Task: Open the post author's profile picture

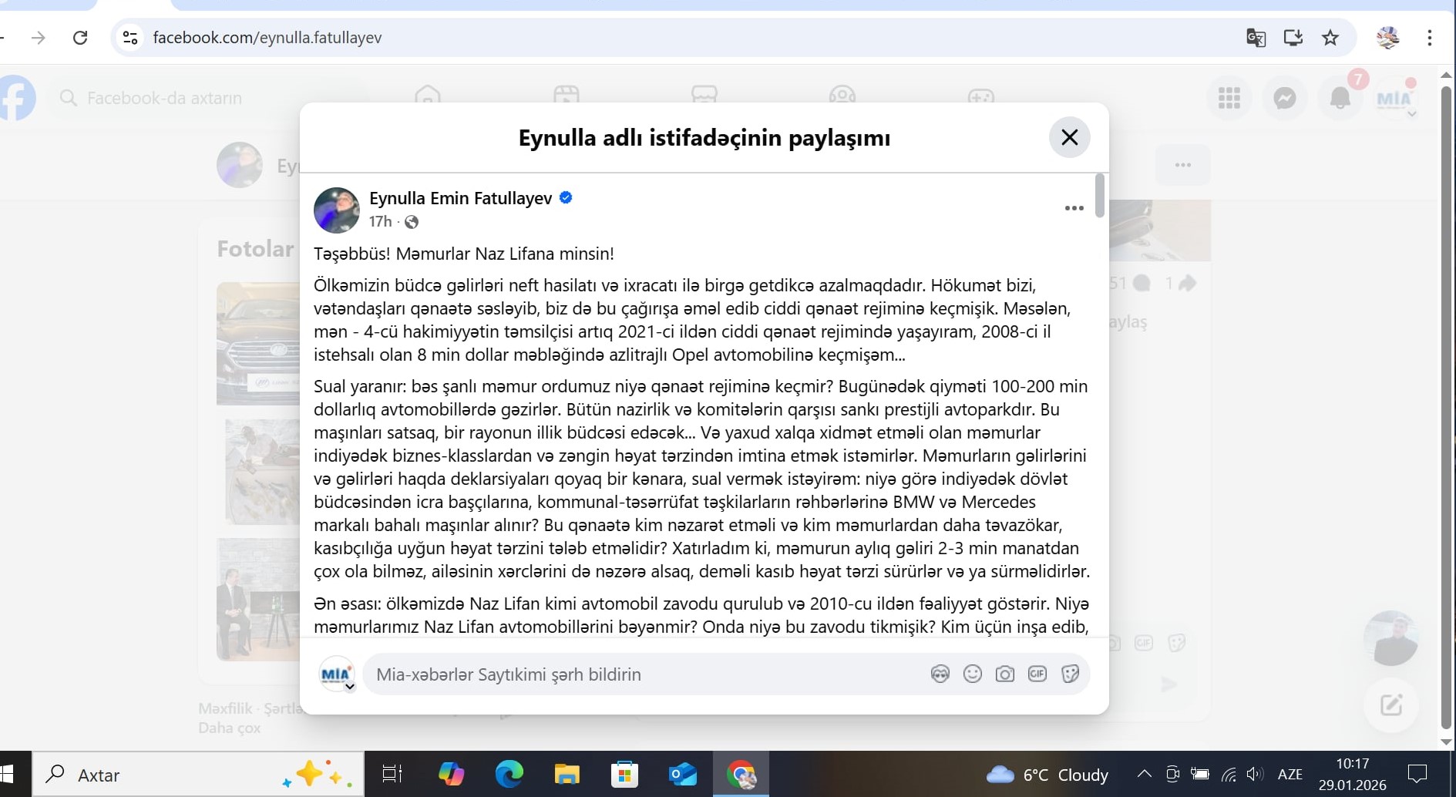Action: (x=337, y=210)
